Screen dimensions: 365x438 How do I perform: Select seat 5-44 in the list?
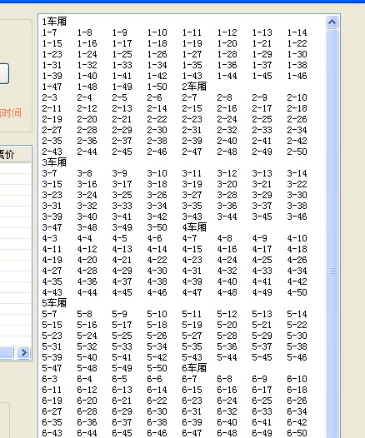pos(227,357)
